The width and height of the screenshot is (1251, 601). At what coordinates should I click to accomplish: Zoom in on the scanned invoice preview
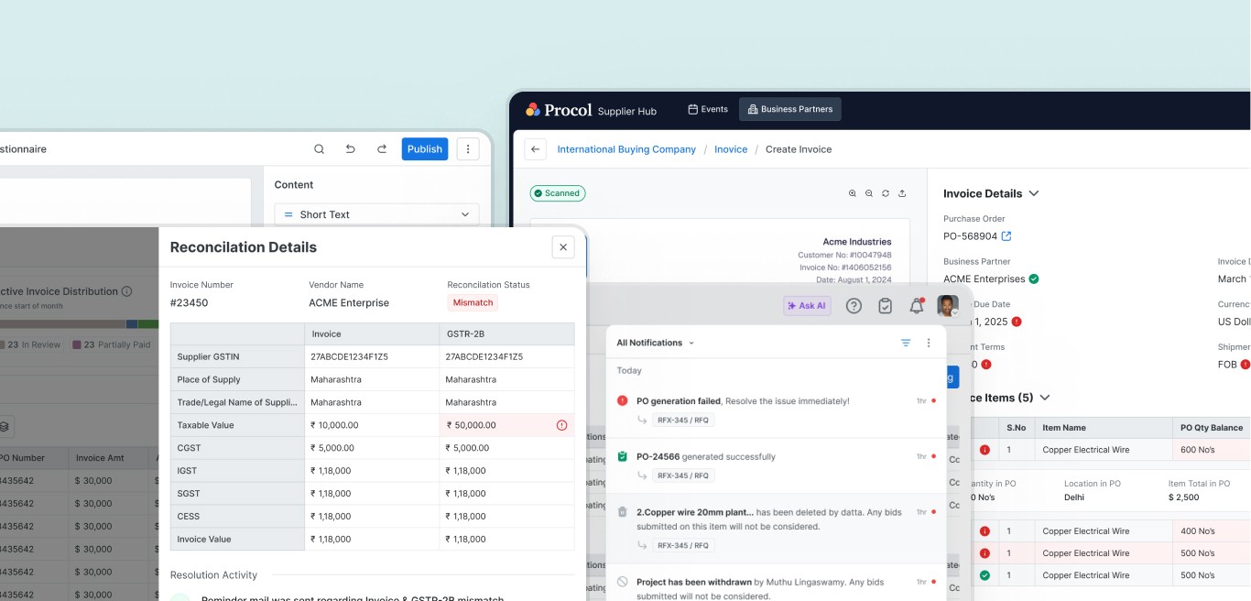[853, 193]
